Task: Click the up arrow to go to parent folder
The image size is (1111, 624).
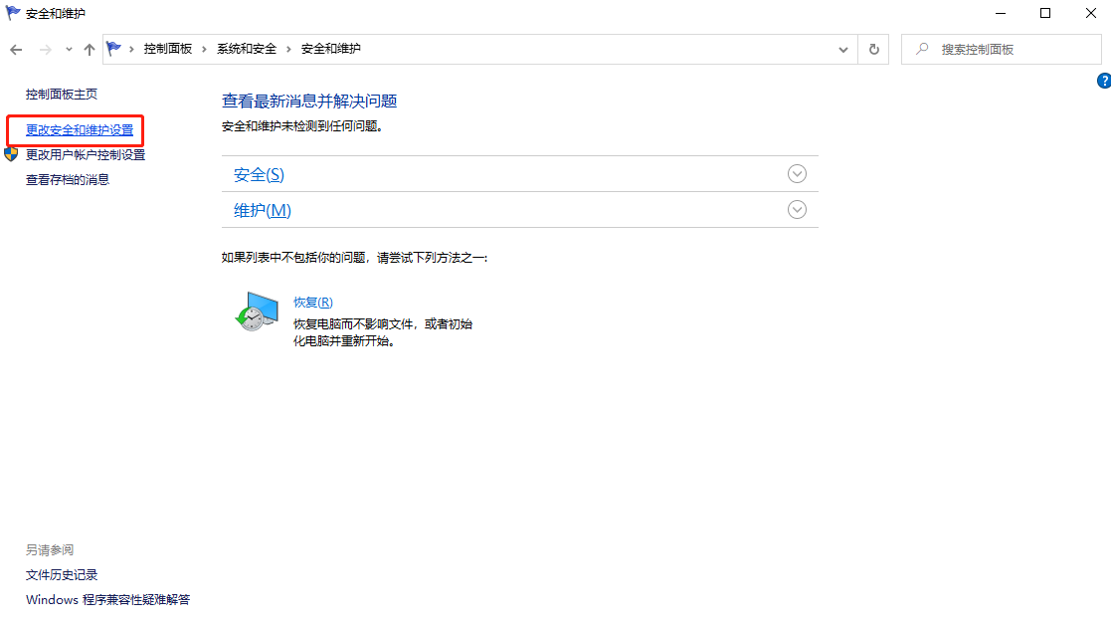Action: pyautogui.click(x=89, y=49)
